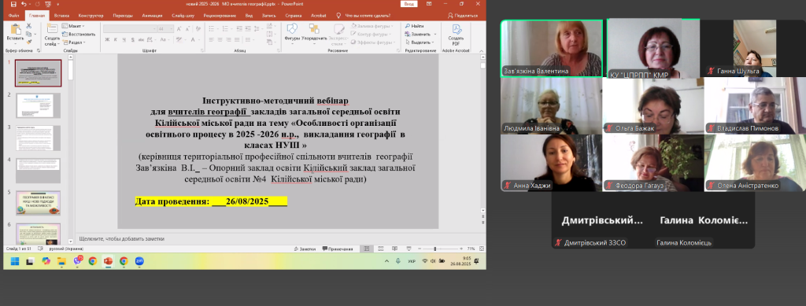The height and width of the screenshot is (306, 806).
Task: Toggle underline Ч formatting
Action: 124,39
